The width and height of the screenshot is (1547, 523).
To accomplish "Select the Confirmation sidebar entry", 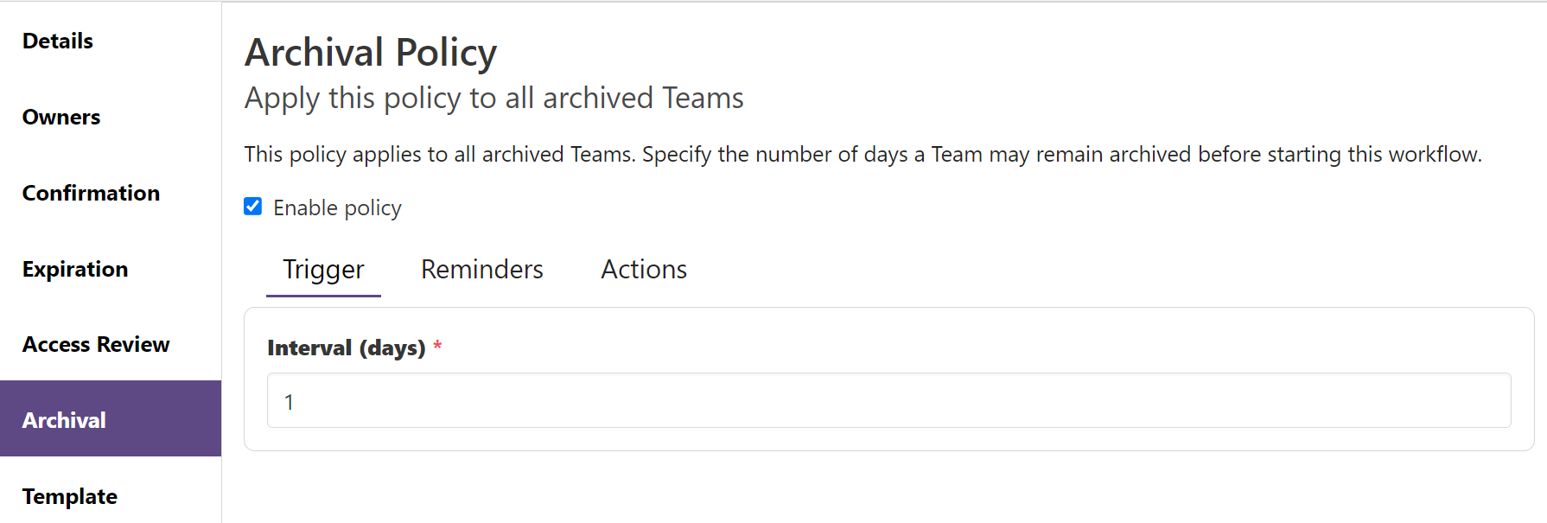I will tap(90, 193).
